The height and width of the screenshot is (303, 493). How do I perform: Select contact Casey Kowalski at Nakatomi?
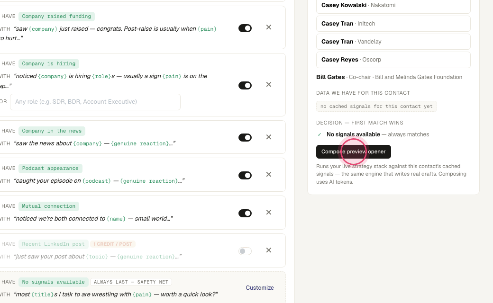(x=393, y=5)
